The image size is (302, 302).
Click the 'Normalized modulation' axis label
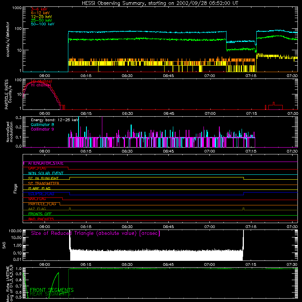(9, 132)
